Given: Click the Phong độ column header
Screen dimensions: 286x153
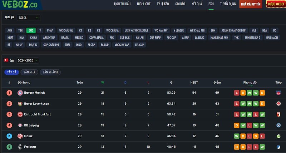Looking at the screenshot, I should (x=250, y=83).
